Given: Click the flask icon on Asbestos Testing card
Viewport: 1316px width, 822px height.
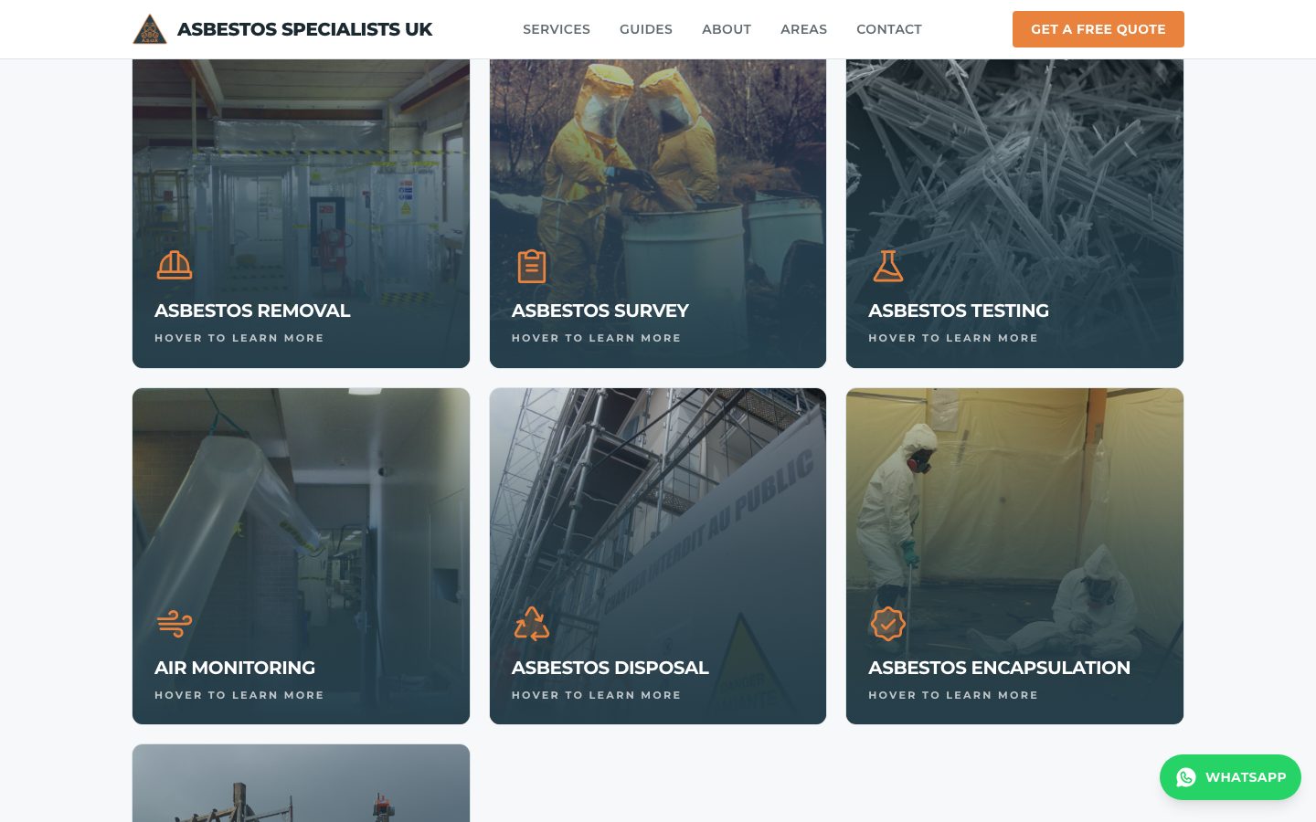Looking at the screenshot, I should coord(887,266).
